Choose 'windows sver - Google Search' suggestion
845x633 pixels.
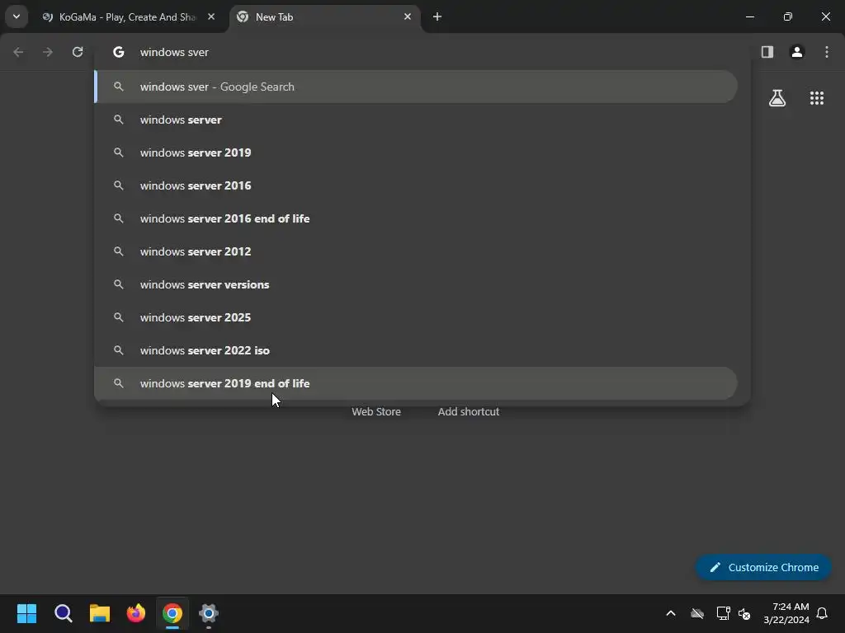tap(416, 87)
